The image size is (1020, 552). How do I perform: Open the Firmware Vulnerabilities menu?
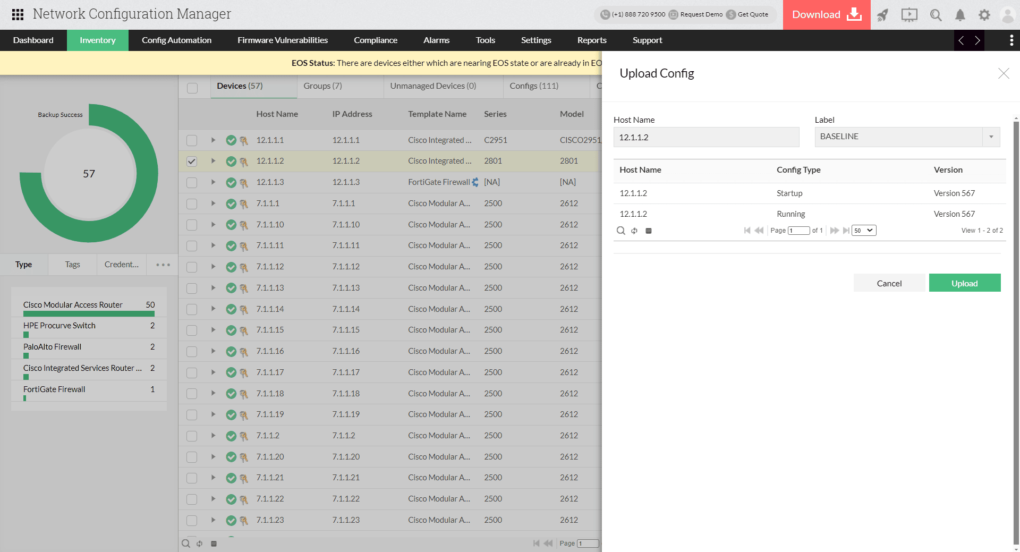(x=282, y=40)
